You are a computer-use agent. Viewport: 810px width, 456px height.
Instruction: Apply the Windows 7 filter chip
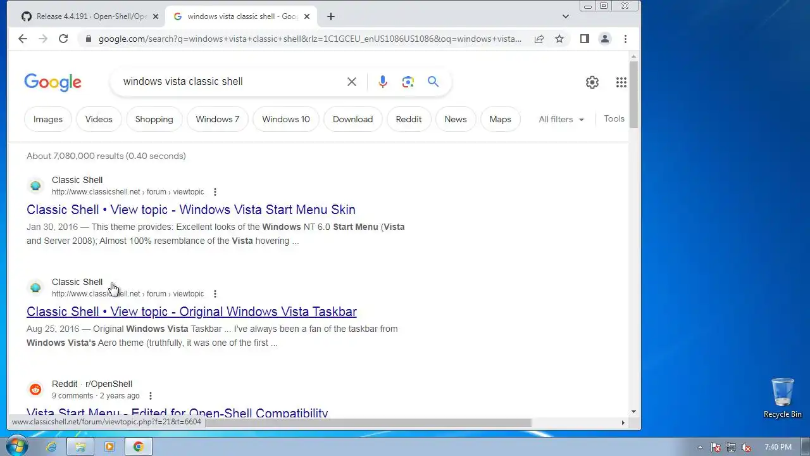(x=218, y=119)
